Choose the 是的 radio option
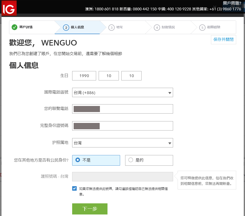The width and height of the screenshot is (245, 216). click(x=130, y=160)
